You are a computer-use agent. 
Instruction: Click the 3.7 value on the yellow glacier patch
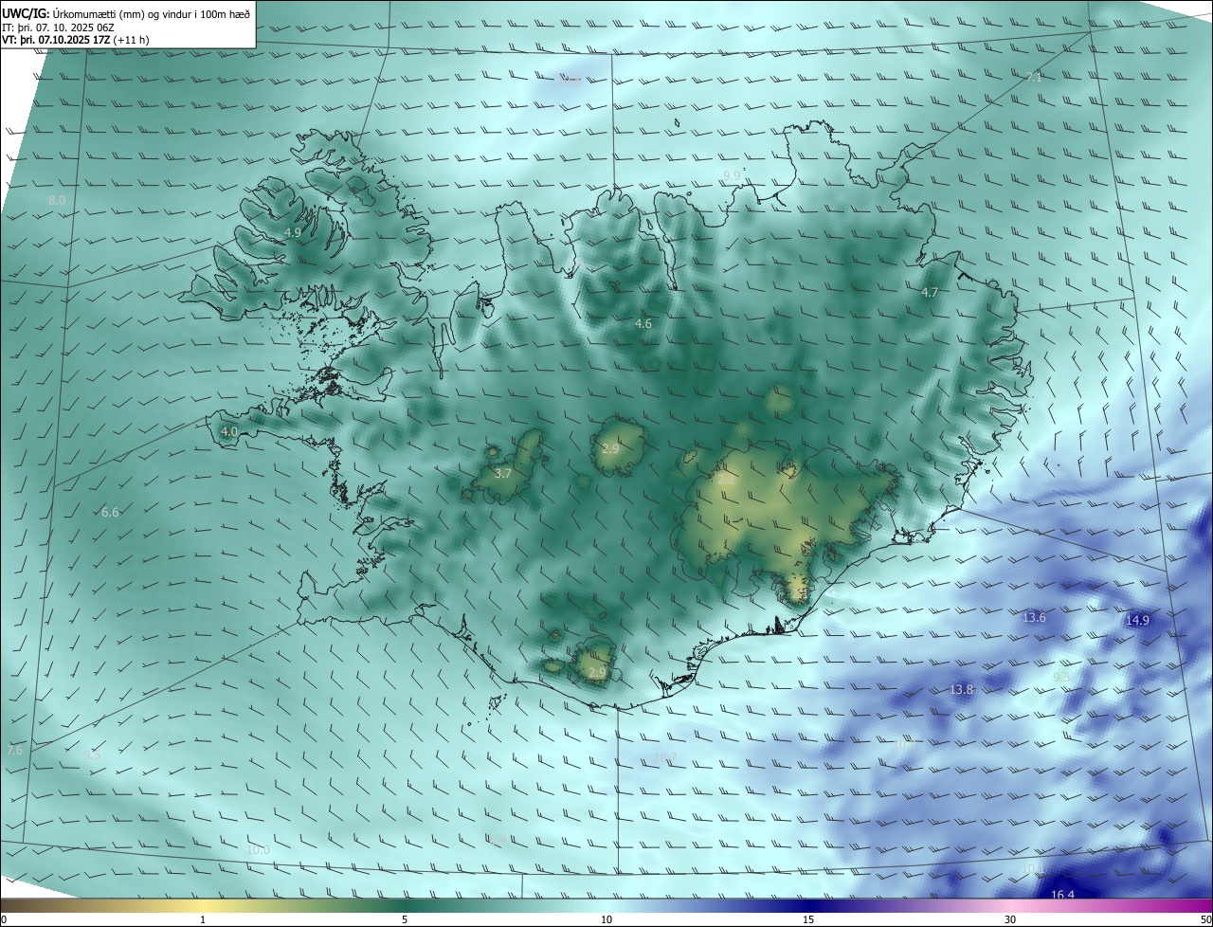tap(503, 473)
